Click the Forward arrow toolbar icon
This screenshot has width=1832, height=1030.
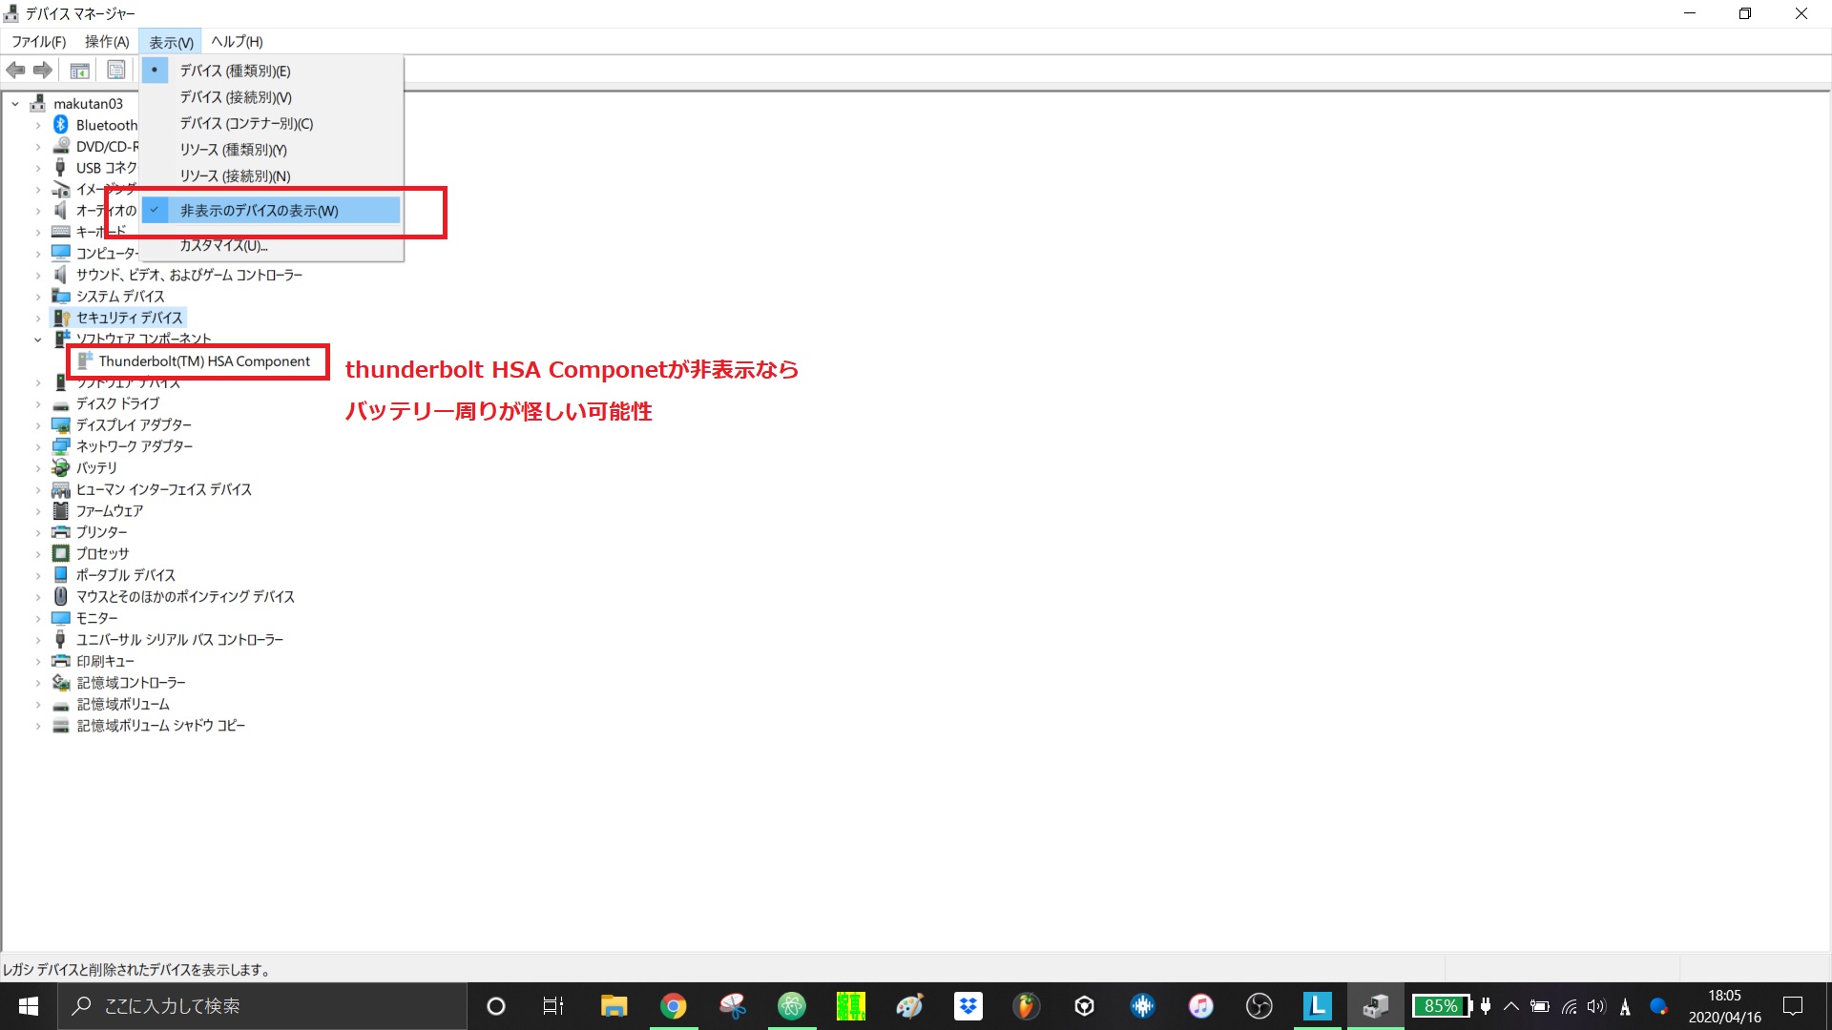pos(43,70)
